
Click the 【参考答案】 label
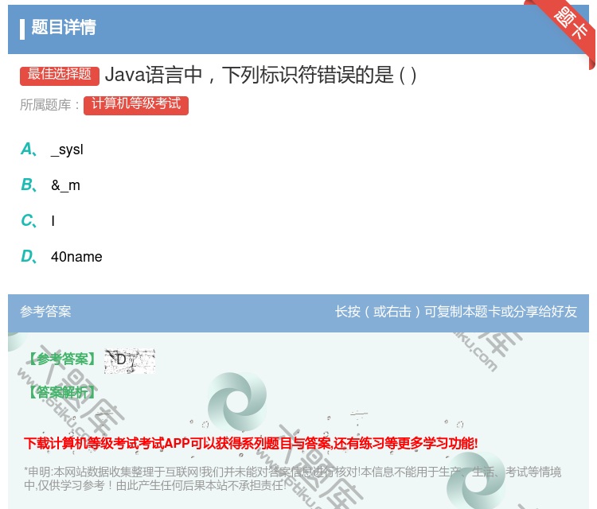[x=61, y=359]
